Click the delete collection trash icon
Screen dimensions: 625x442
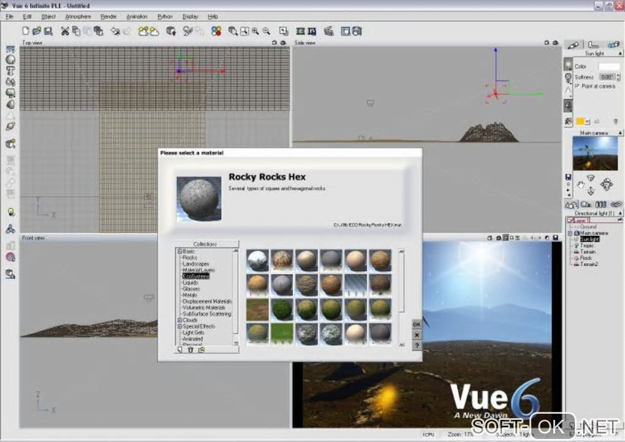(x=191, y=349)
